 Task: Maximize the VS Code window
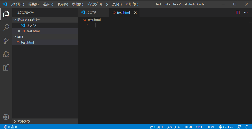(x=235, y=4)
